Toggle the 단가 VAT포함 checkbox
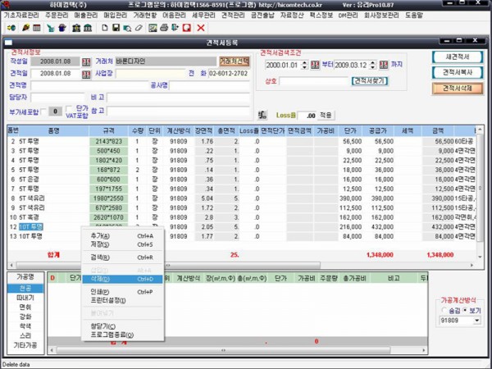The width and height of the screenshot is (492, 369). [x=69, y=109]
